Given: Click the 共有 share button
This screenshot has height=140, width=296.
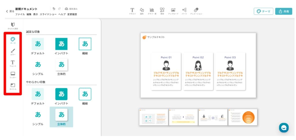Looking at the screenshot, I should click(x=283, y=11).
